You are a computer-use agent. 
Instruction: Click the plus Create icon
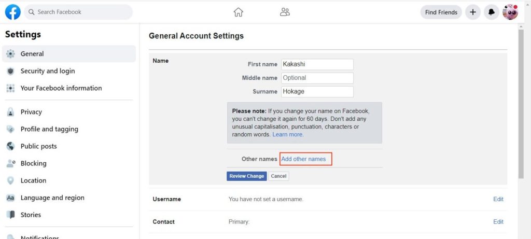pos(473,12)
